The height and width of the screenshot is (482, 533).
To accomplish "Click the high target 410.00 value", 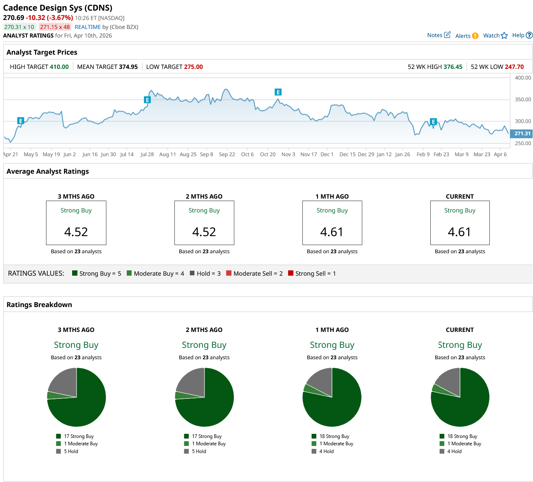I will (x=59, y=67).
